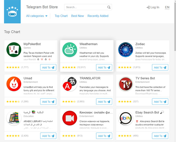Click the Utilities category under Weatherman
The image size is (176, 142).
pos(83,48)
